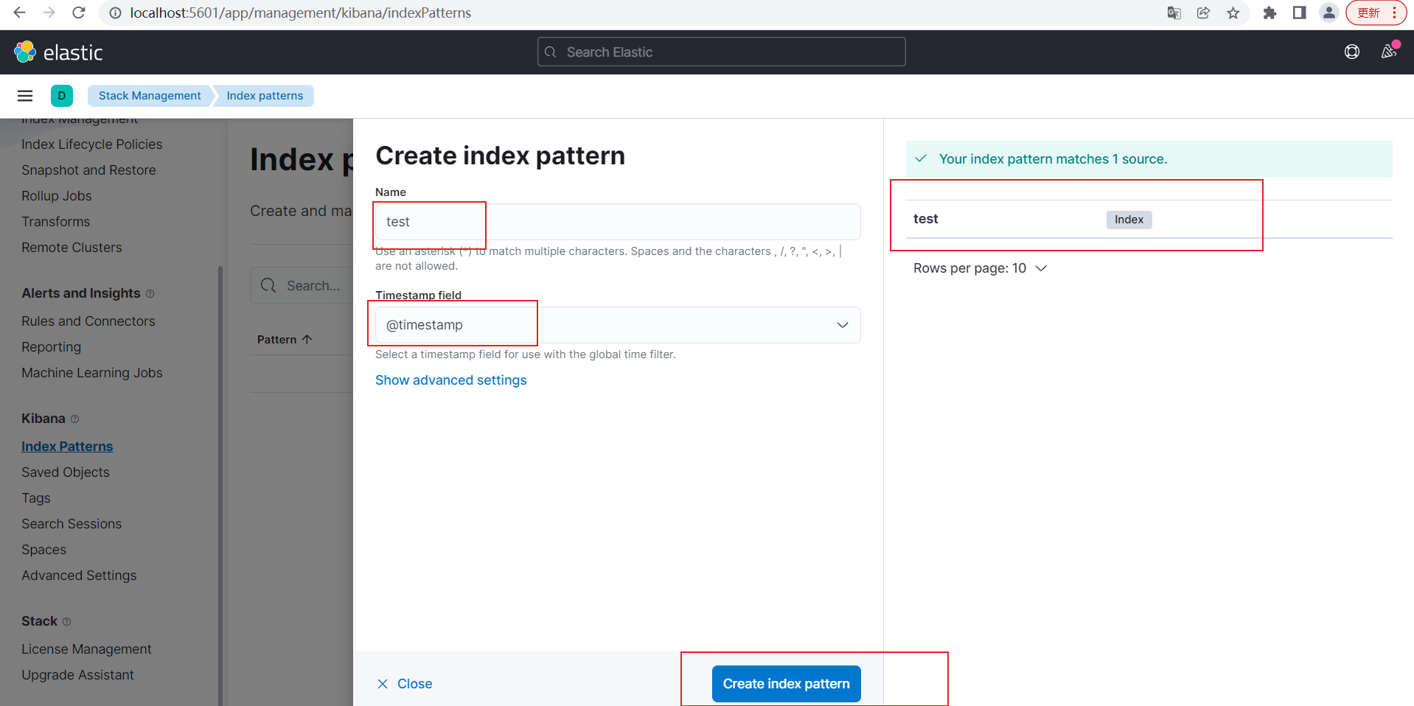Click Show advanced settings link
The image size is (1414, 706).
click(450, 380)
